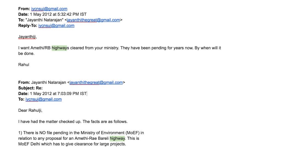Screen dimensions: 292x155
Task: Open the iycnsui@gmail.com link in first From line
Action: pos(49,9)
